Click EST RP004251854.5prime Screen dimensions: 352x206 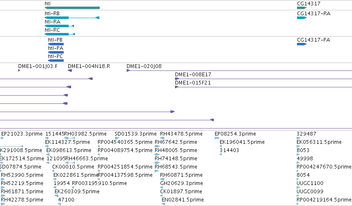click(x=125, y=167)
